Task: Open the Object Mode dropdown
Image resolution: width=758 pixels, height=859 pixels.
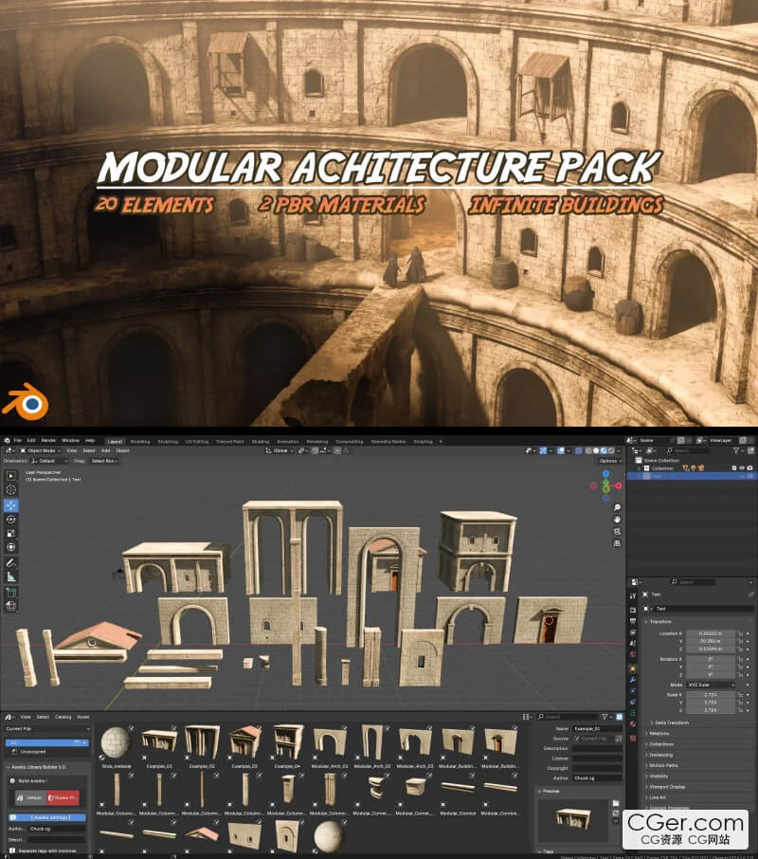Action: 40,451
